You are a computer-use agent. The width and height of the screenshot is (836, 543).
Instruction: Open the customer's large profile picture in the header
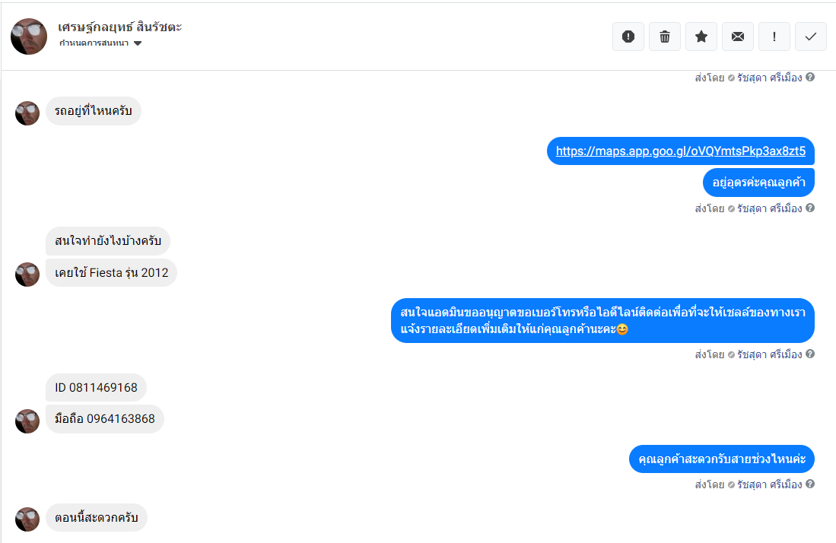pos(29,37)
